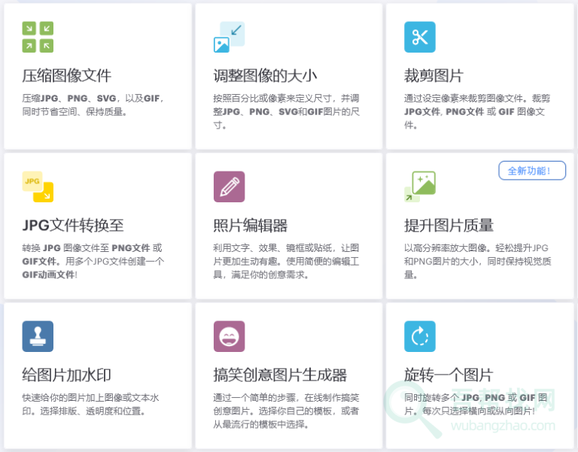
Task: Open the JPG文件转换至 title
Action: (73, 226)
